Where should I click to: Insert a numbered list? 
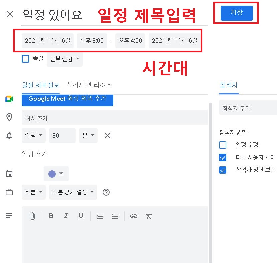point(100,216)
